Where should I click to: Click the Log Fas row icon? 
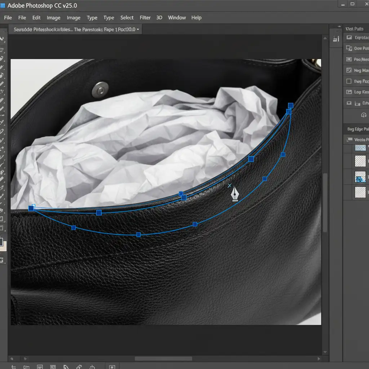[x=349, y=92]
